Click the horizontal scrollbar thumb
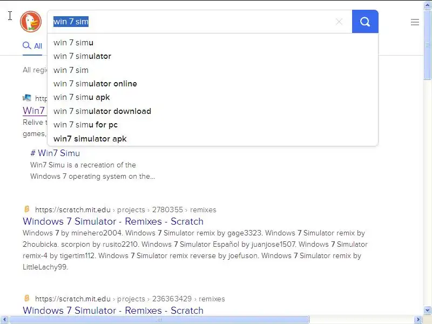Screen dimensions: 432x324 [159, 320]
